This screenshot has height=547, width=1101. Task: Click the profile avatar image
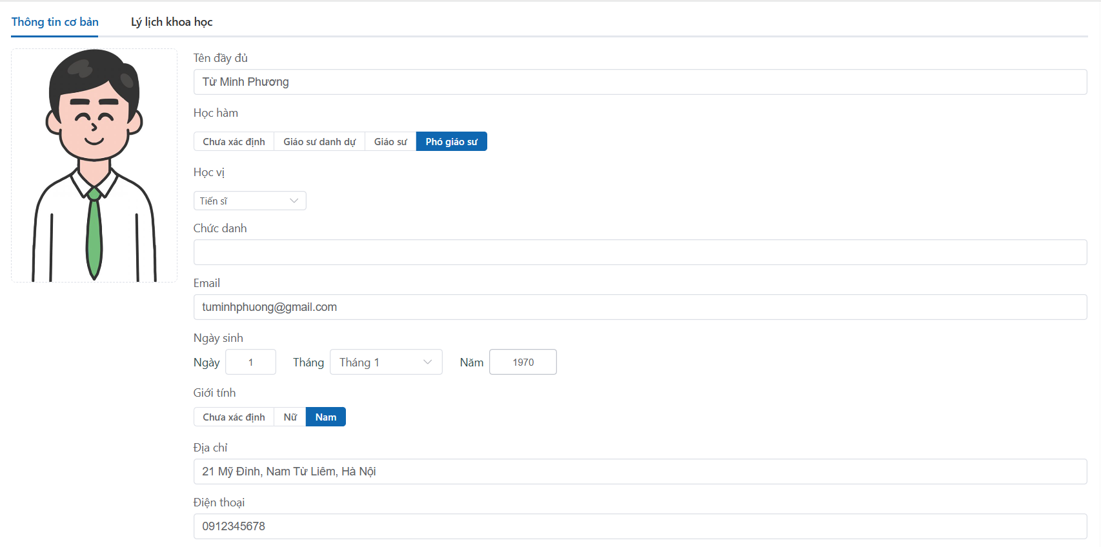(94, 165)
